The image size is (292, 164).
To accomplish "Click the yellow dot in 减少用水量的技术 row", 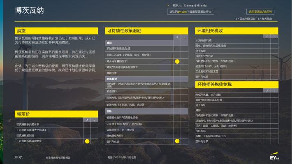I will click(177, 61).
